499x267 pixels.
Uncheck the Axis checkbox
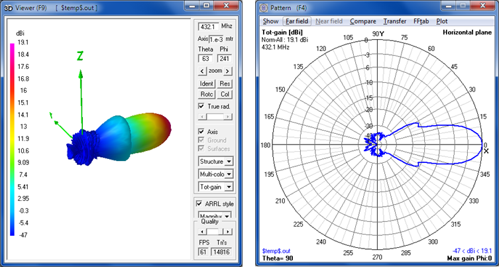202,131
